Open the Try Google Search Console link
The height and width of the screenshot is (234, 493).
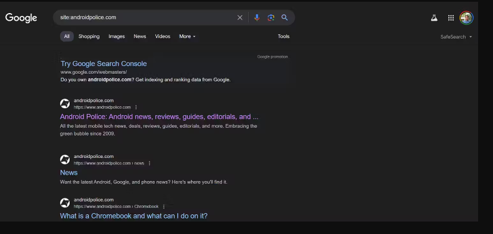pyautogui.click(x=104, y=64)
